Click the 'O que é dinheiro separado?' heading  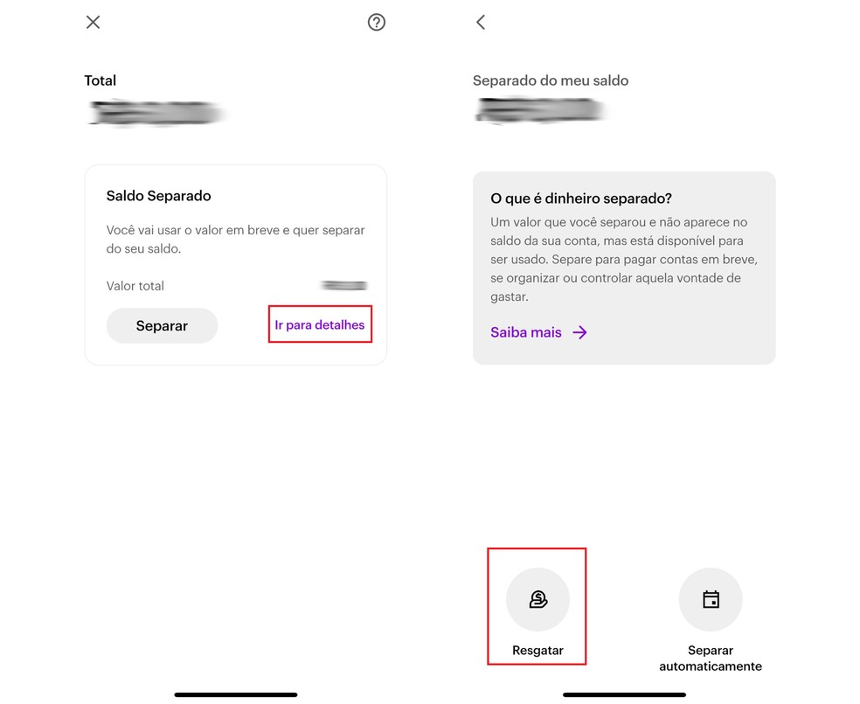click(581, 199)
